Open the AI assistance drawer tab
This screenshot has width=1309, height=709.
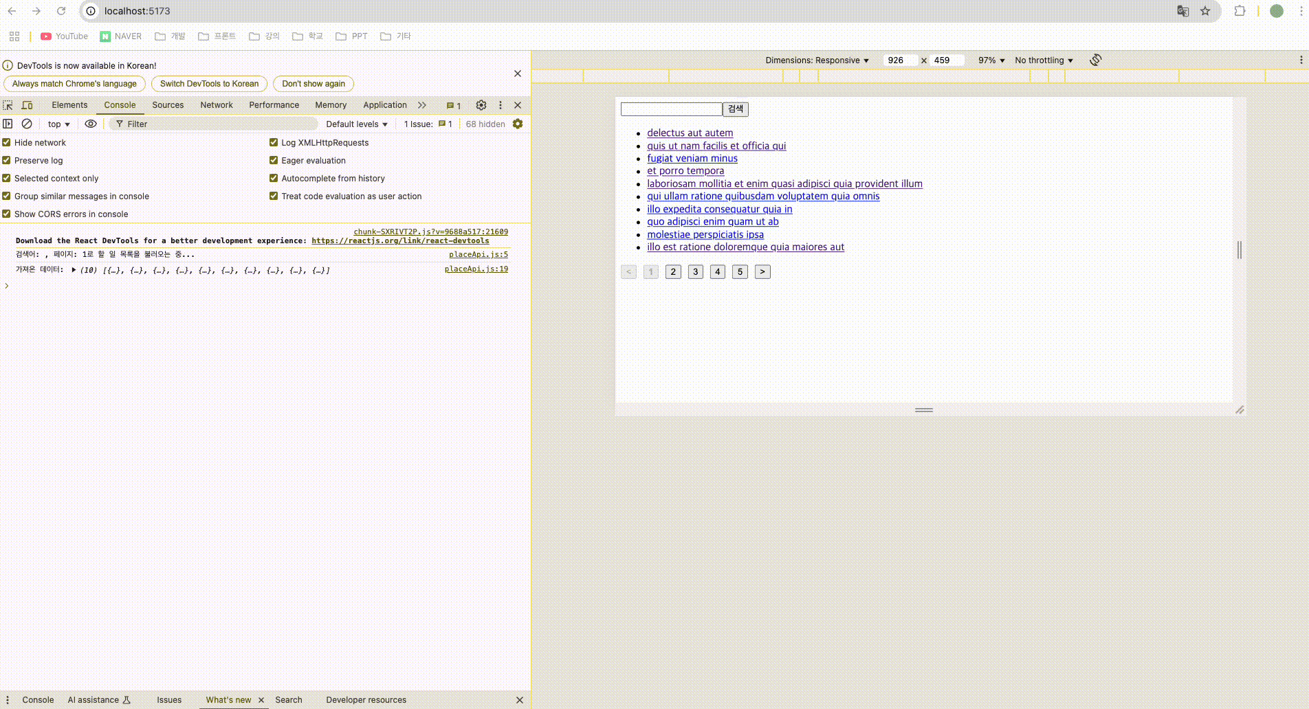pos(99,700)
